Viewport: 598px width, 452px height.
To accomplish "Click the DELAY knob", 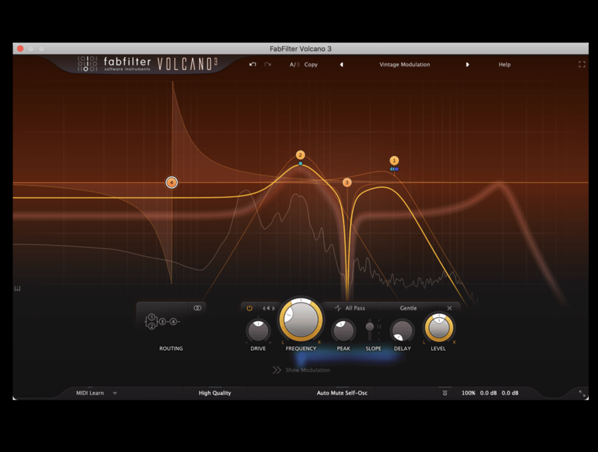I will point(402,331).
